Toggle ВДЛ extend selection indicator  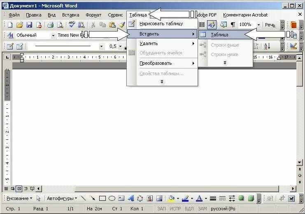point(189,209)
